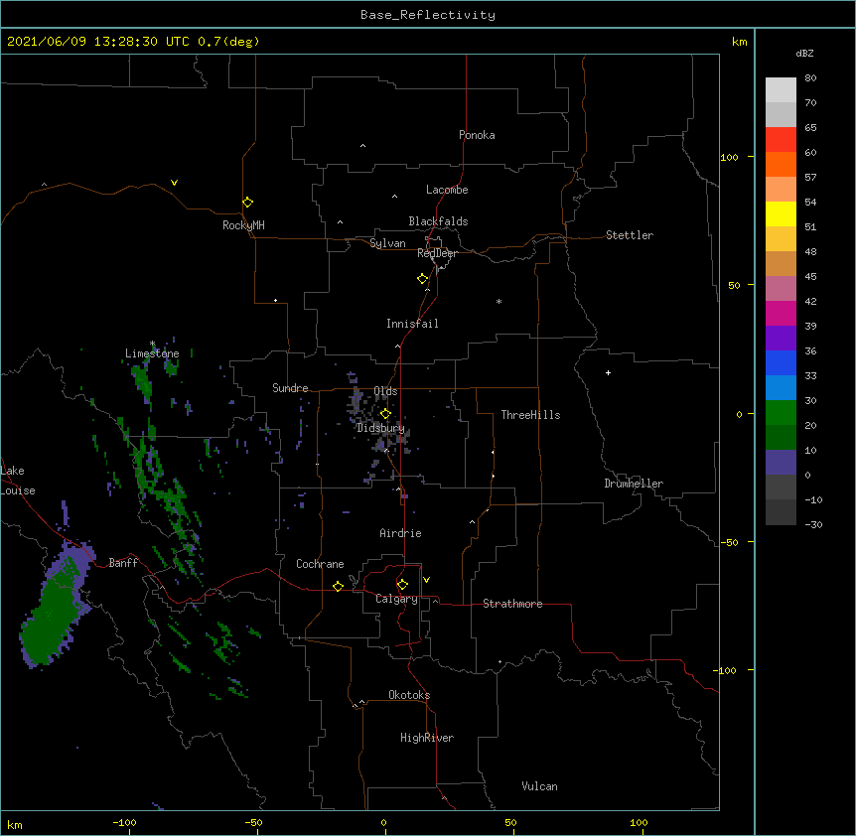The image size is (856, 836).
Task: Click the Ponoka city label
Action: (477, 135)
